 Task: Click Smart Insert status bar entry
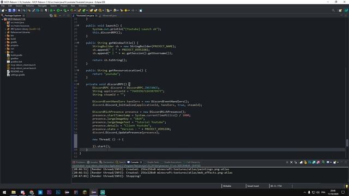pos(253,186)
